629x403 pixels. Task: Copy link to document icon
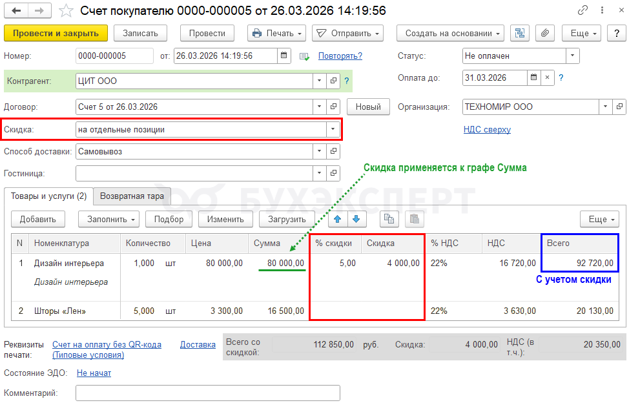tap(583, 11)
